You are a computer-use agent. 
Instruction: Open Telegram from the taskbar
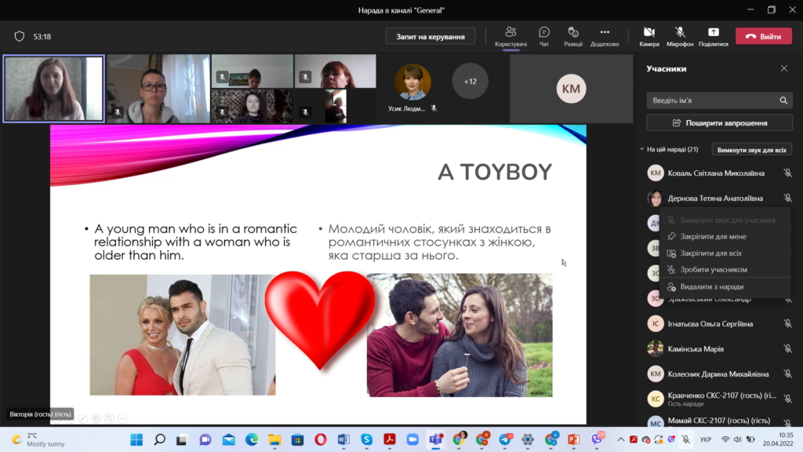click(x=506, y=439)
